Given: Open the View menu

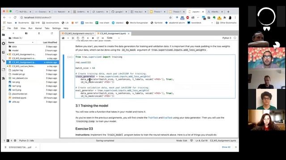Looking at the screenshot, I should [x=23, y=28].
